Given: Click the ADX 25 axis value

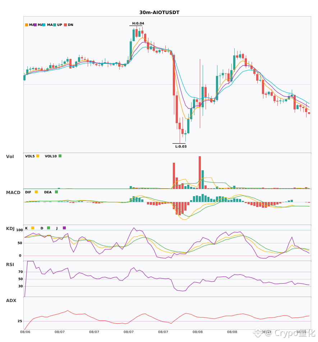Looking at the screenshot, I should point(20,321).
